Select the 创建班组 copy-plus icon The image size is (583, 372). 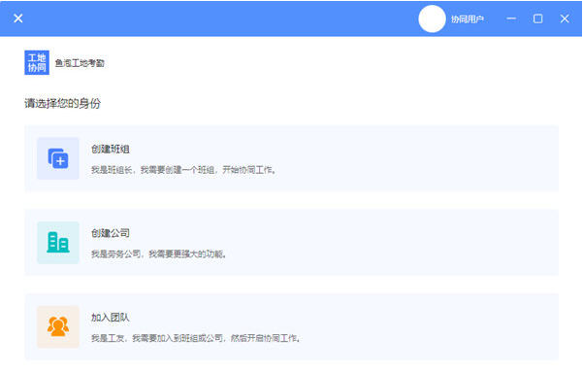[58, 158]
